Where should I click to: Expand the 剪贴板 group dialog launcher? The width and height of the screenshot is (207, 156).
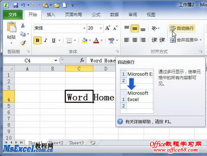click(29, 51)
